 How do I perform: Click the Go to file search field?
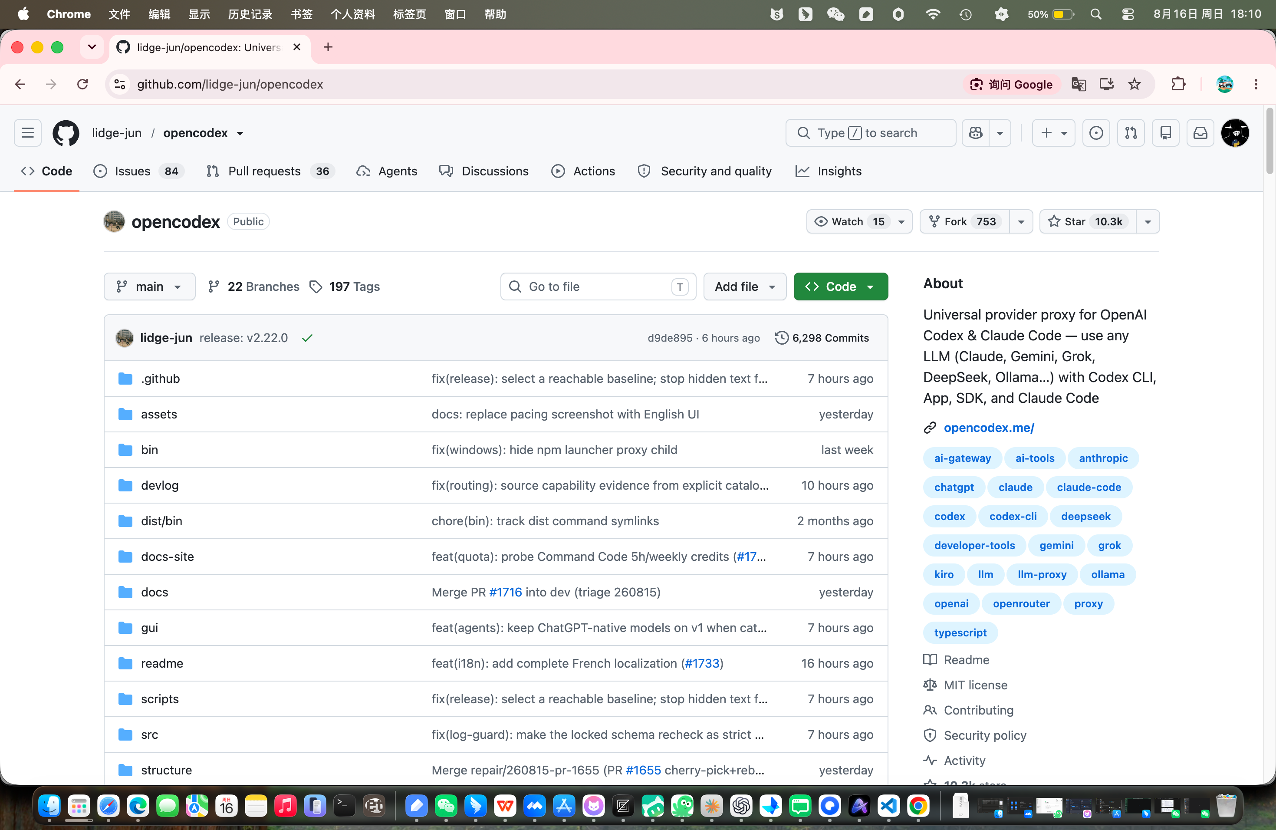pos(598,287)
